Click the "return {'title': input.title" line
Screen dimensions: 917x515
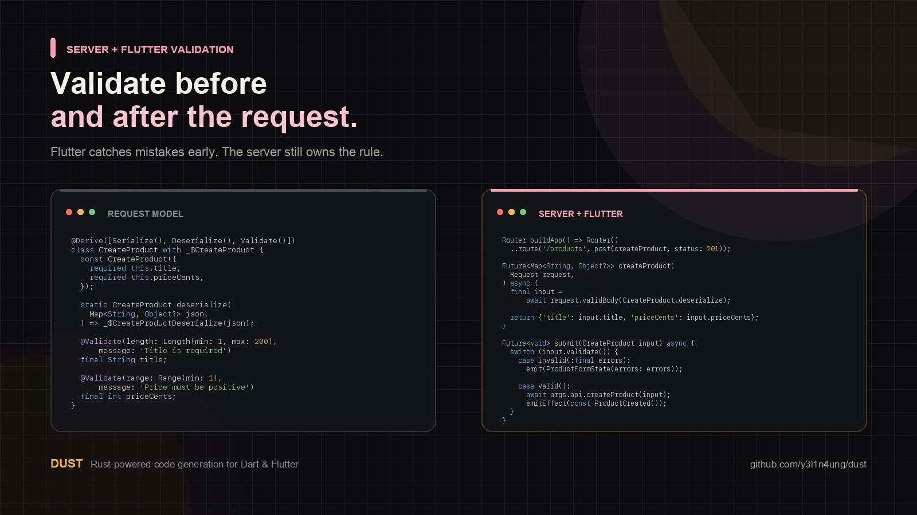(x=634, y=318)
